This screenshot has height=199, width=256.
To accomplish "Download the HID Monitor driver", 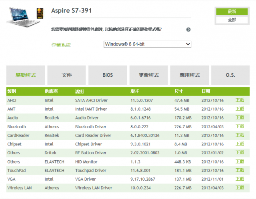I will (x=240, y=161).
